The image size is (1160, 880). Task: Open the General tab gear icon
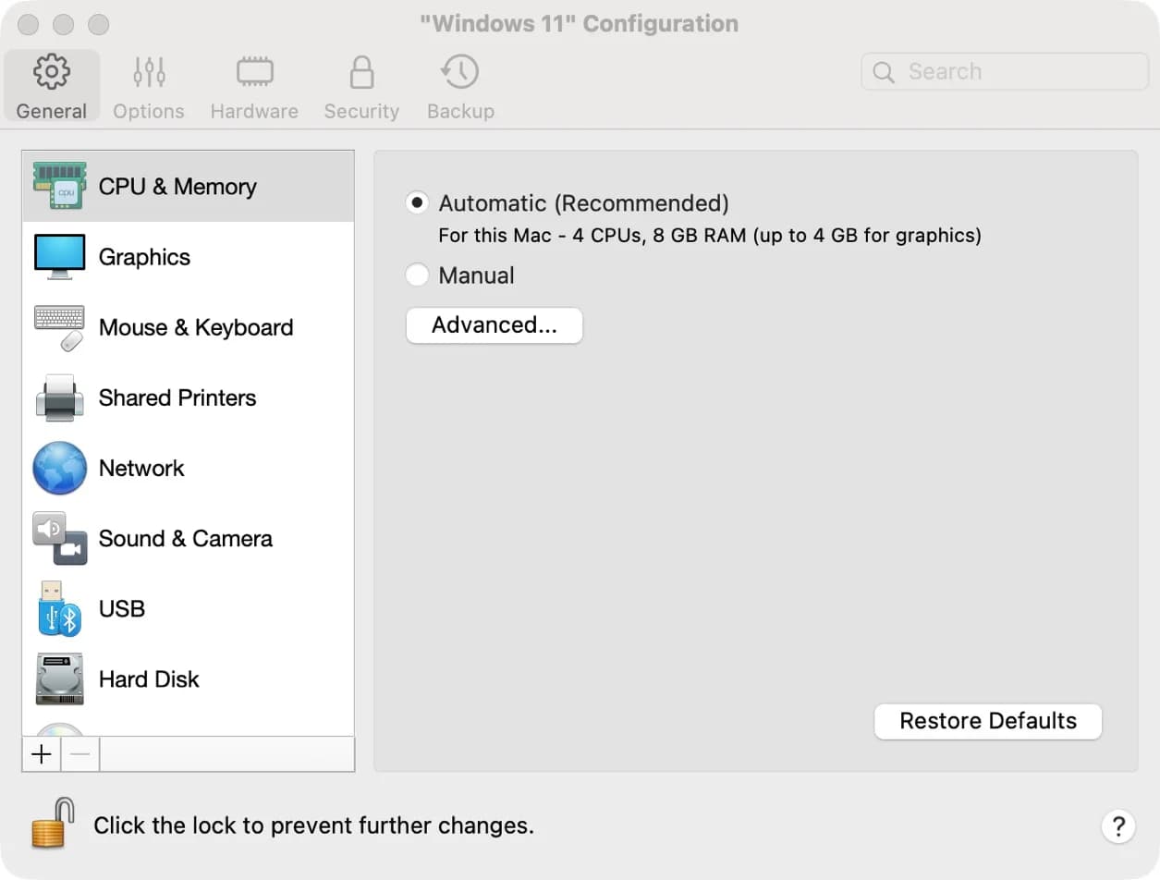(x=52, y=72)
